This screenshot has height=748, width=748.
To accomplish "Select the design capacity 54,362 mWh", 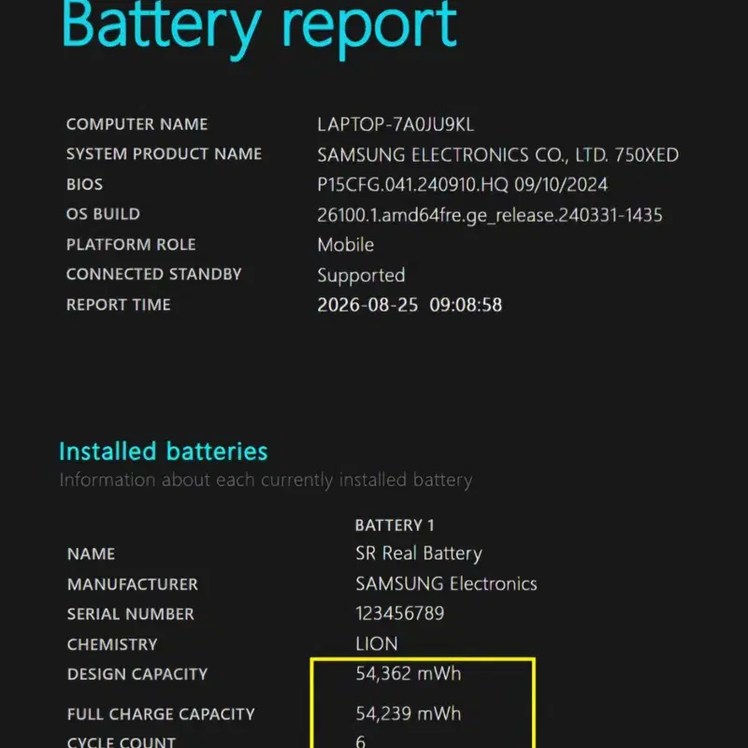I will pyautogui.click(x=409, y=673).
